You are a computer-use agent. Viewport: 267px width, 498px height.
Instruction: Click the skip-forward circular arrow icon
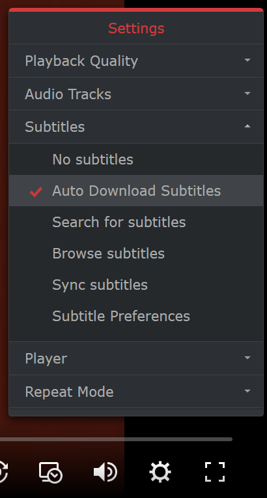coord(3,472)
